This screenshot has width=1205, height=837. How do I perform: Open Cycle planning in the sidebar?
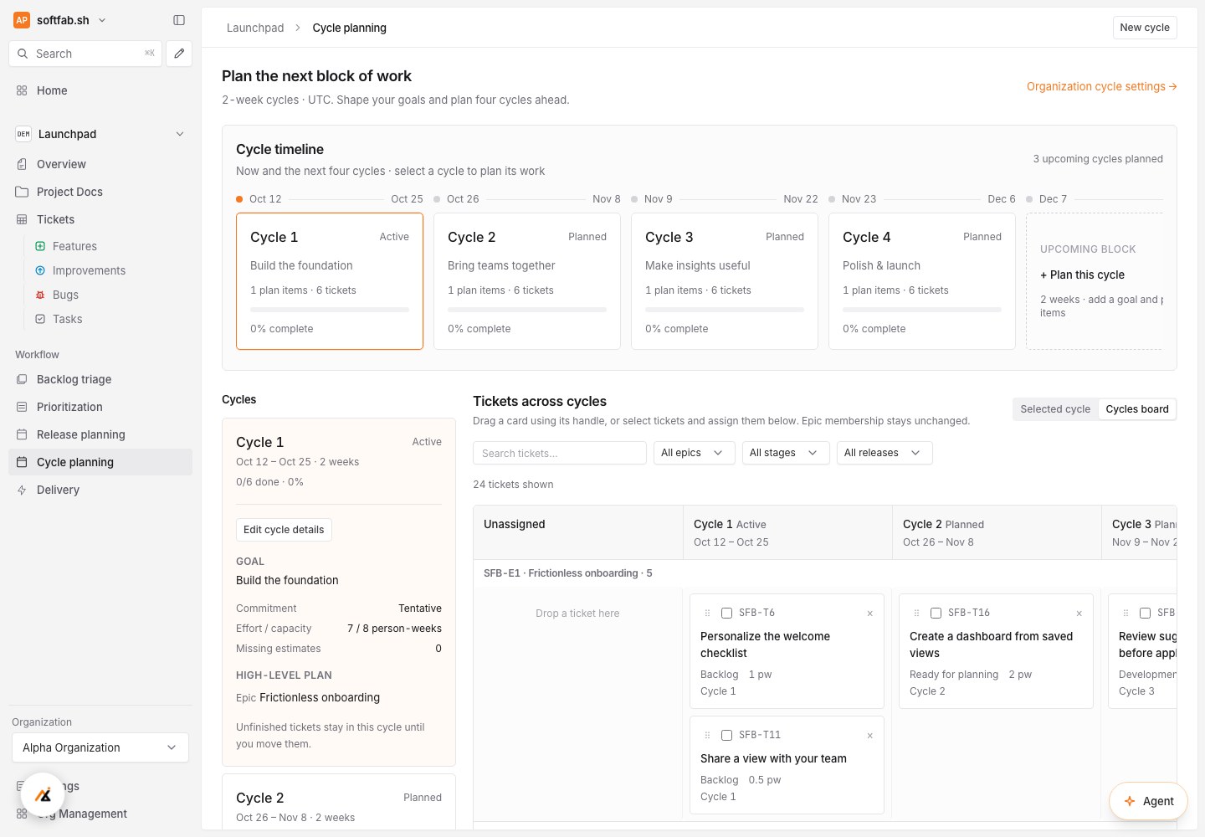(x=100, y=462)
